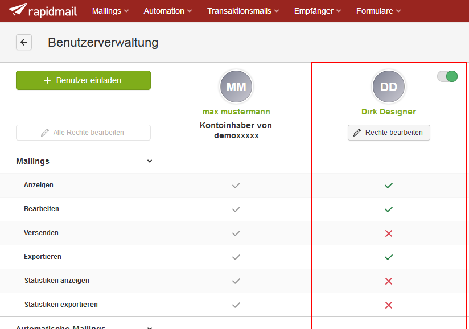Click the max mustermann name link

pyautogui.click(x=236, y=112)
